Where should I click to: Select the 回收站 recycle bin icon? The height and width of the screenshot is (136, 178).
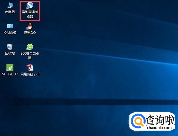(10, 47)
